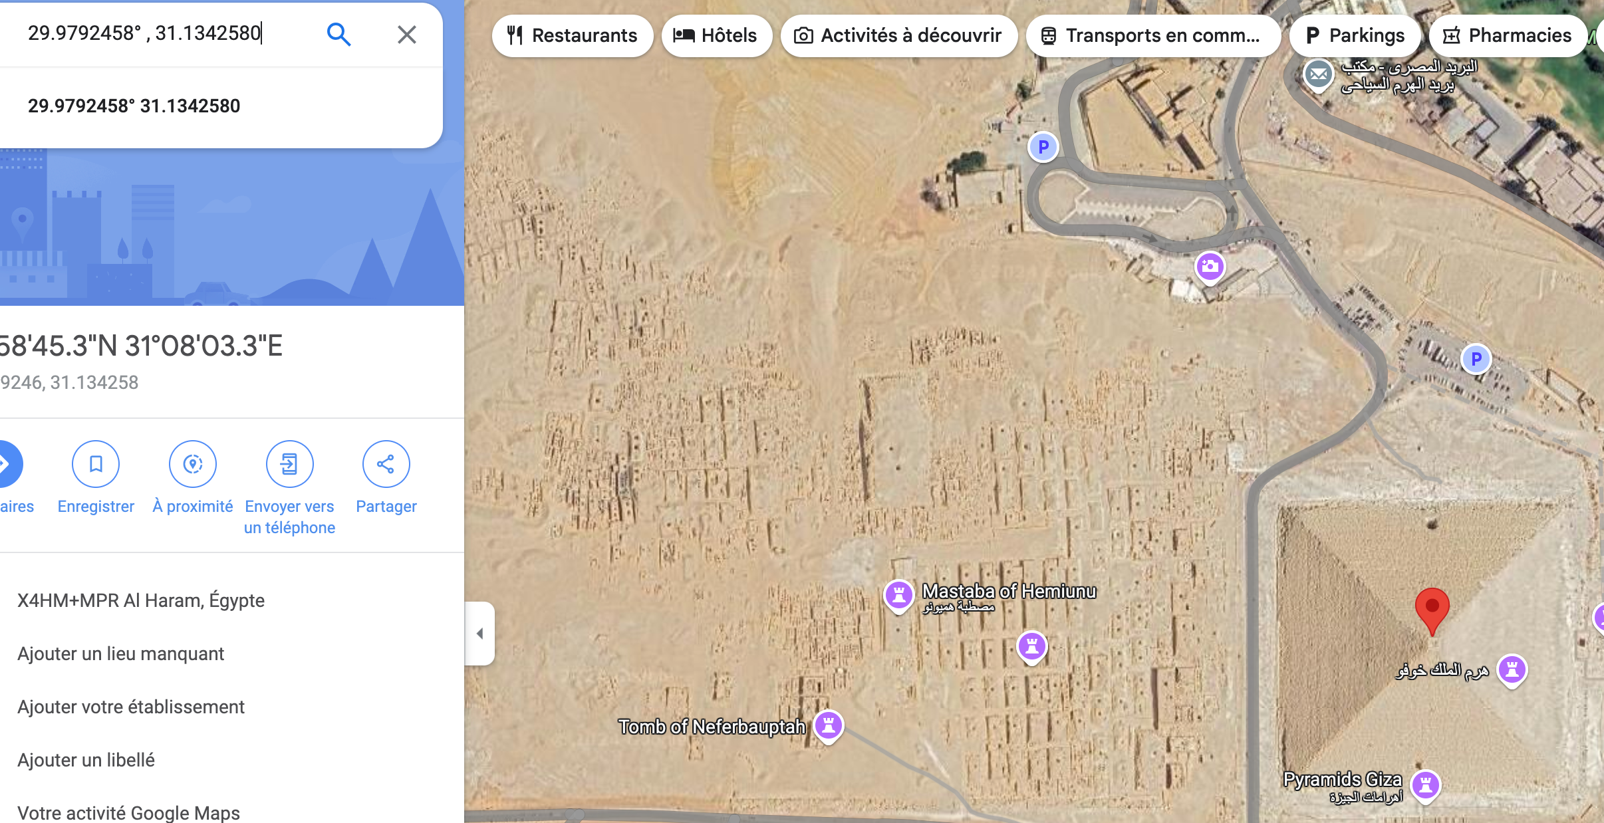Click the Pyramids Giza landmark marker
1604x823 pixels.
pyautogui.click(x=1425, y=785)
